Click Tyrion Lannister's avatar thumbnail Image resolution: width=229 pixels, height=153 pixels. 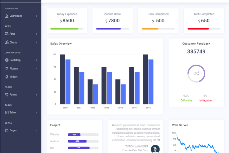coord(155,149)
